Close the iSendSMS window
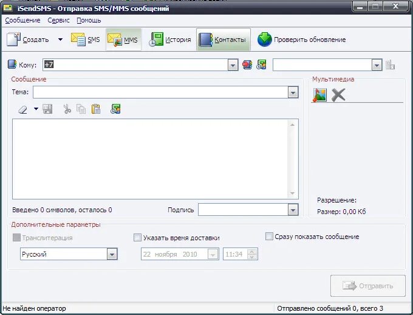The image size is (413, 315). tap(395, 7)
